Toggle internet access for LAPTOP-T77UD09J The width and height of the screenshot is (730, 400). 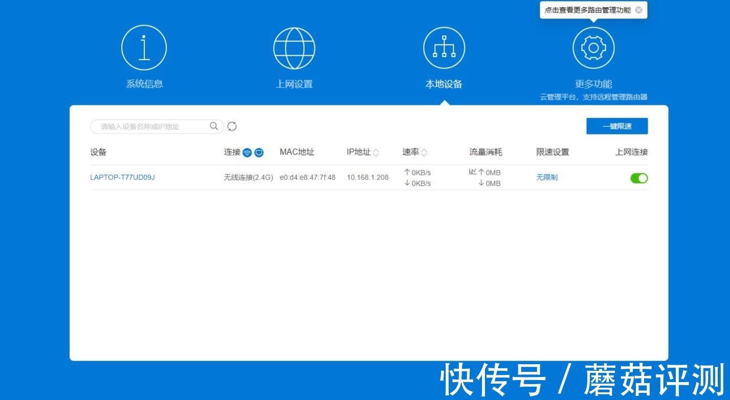[639, 178]
